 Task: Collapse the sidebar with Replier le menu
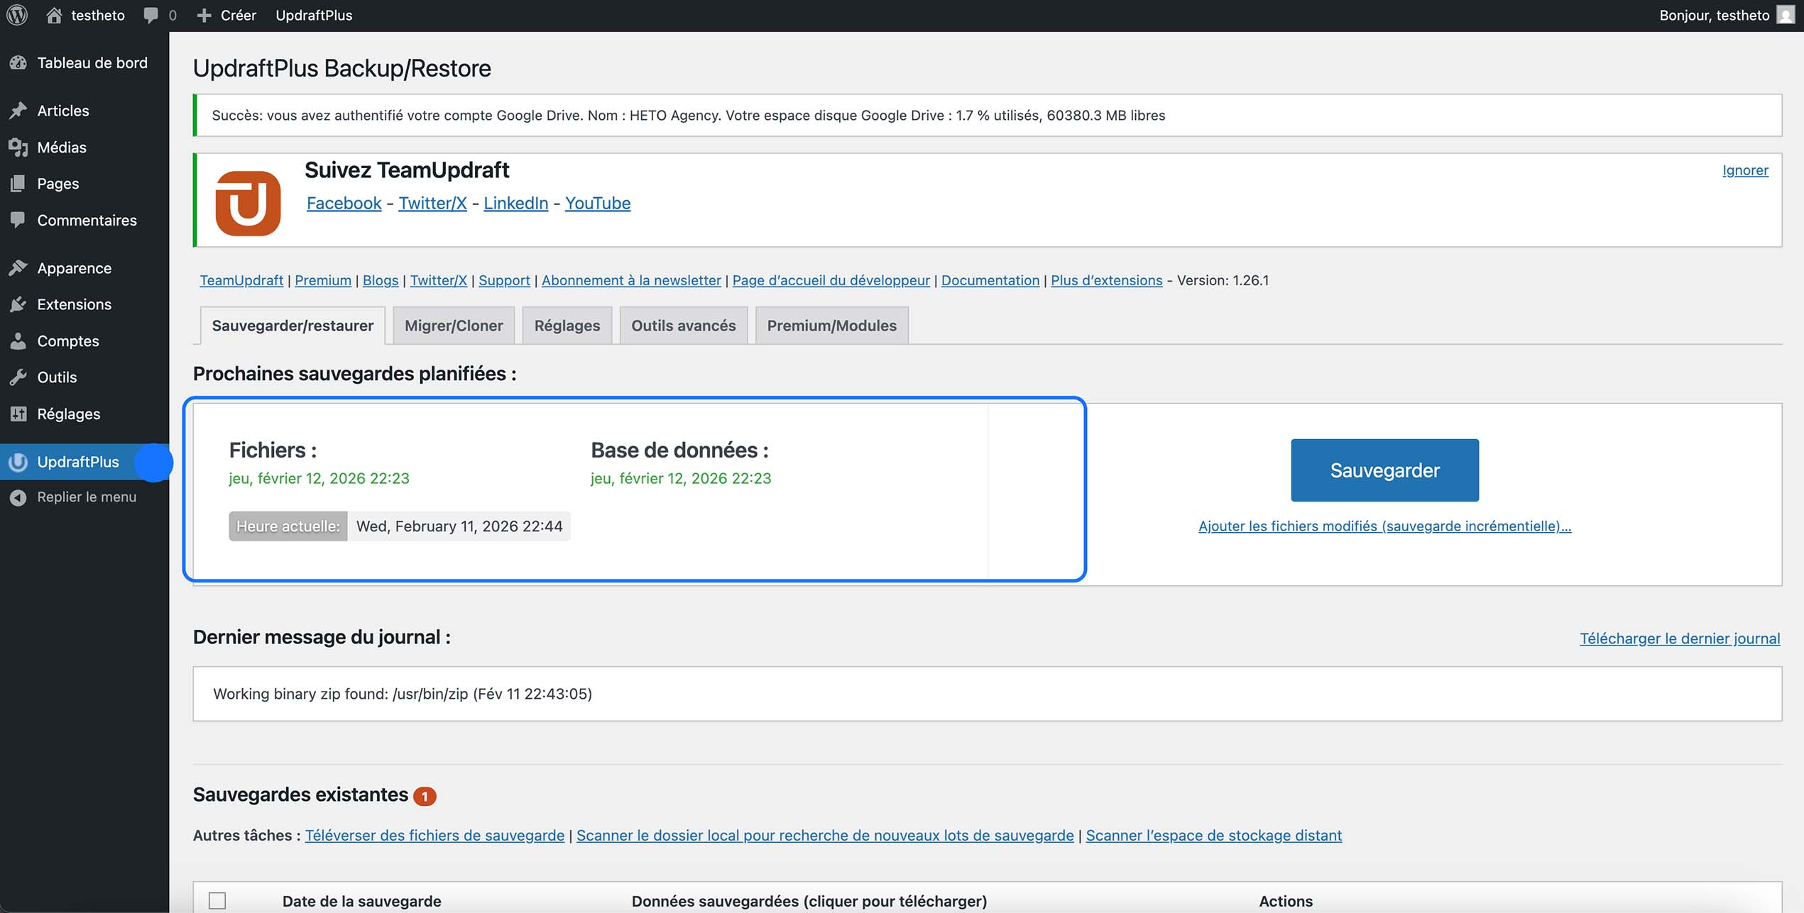(x=18, y=497)
